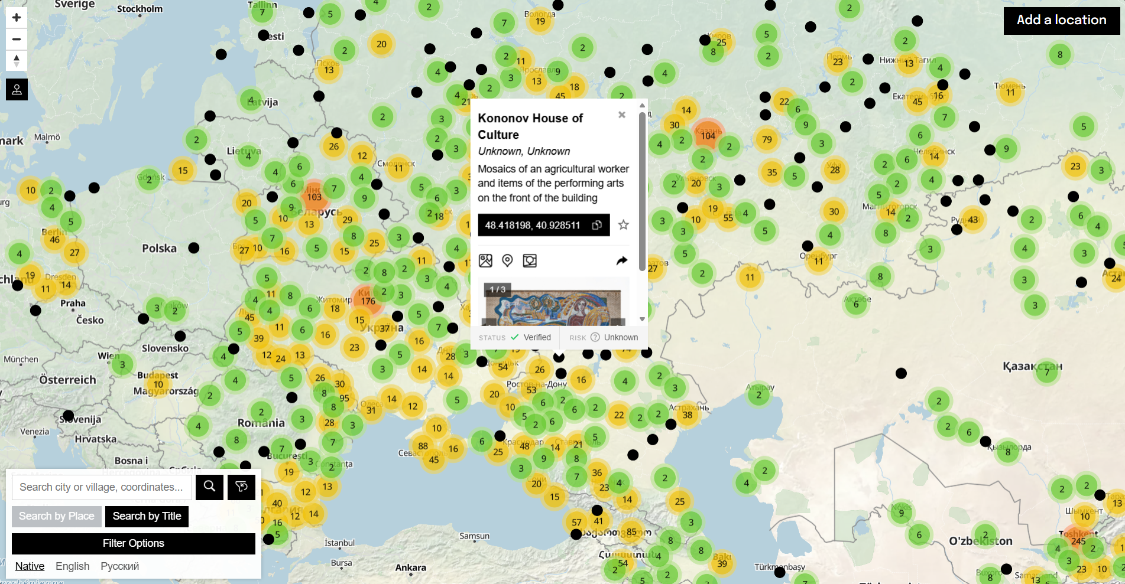
Task: Select the Русский language option
Action: click(119, 566)
